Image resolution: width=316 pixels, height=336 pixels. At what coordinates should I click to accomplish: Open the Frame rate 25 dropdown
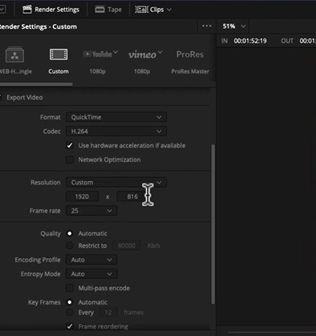[91, 211]
